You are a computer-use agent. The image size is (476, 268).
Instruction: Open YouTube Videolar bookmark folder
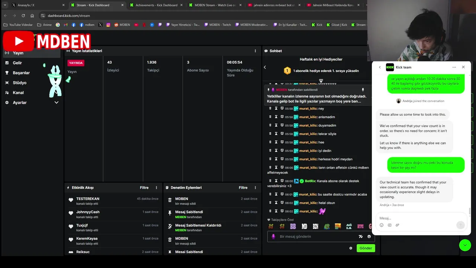(x=18, y=25)
